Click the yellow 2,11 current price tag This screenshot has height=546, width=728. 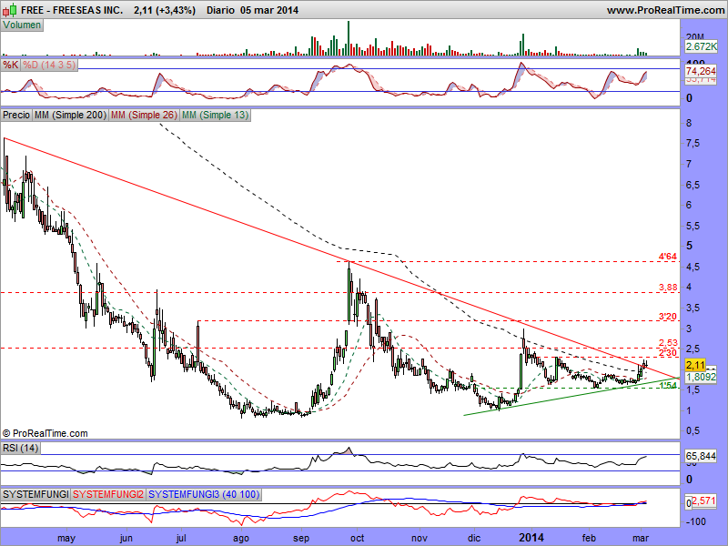tap(695, 366)
